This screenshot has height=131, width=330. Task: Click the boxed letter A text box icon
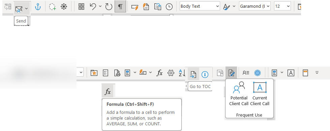click(291, 73)
